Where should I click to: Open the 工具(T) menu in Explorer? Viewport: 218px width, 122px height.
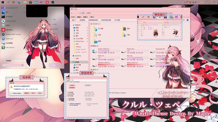92,17
